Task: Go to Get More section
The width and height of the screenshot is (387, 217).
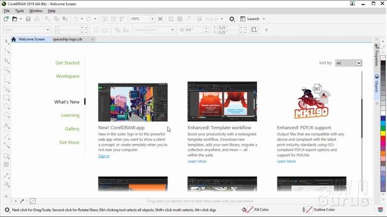Action: coord(69,142)
